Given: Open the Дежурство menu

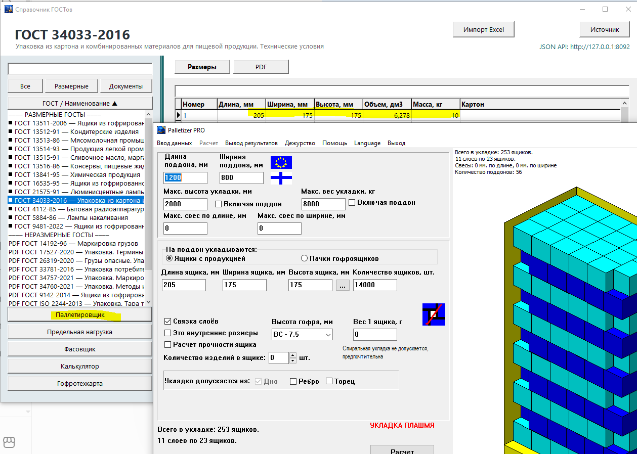Looking at the screenshot, I should (300, 143).
